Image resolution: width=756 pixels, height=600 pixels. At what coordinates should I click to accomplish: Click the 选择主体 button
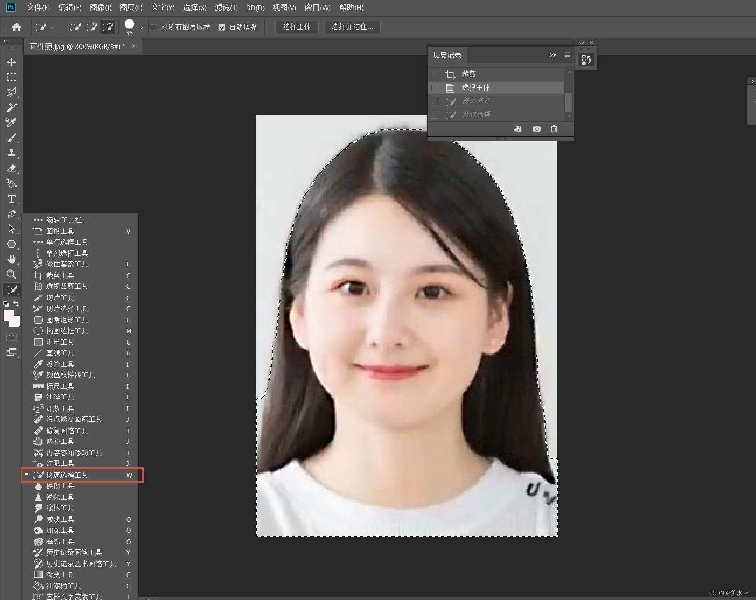[x=297, y=27]
